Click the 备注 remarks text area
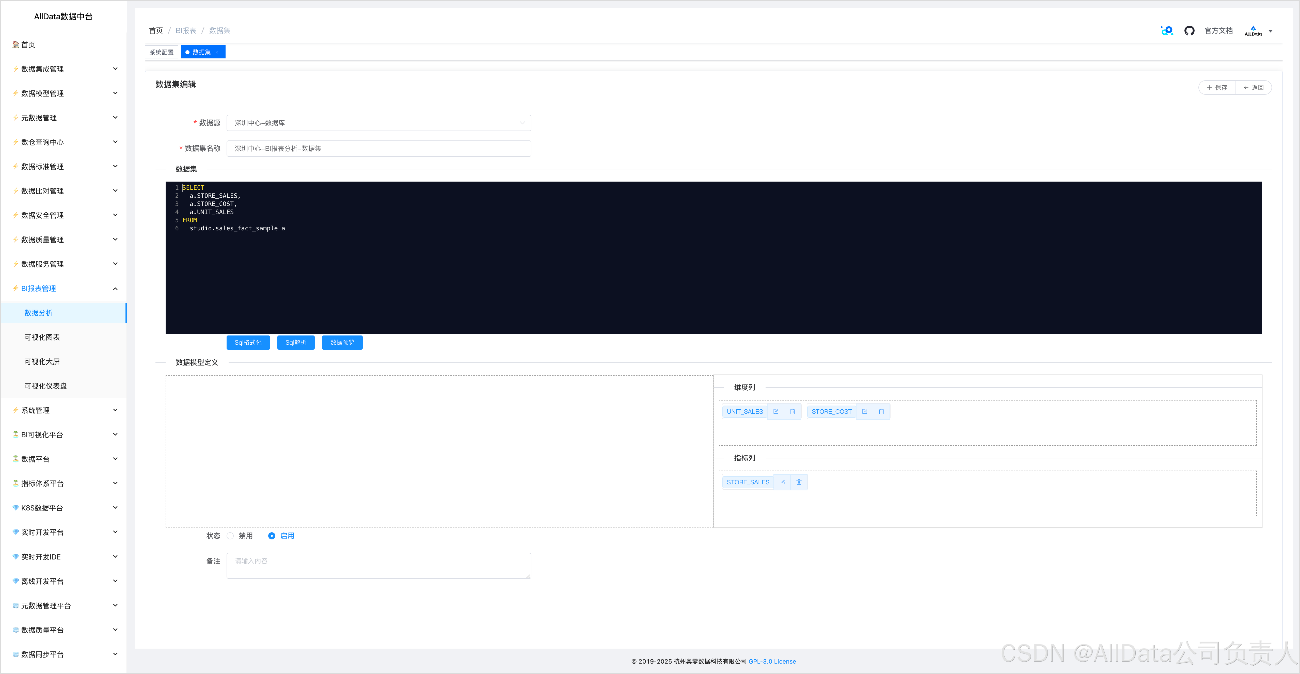The height and width of the screenshot is (674, 1300). [378, 566]
